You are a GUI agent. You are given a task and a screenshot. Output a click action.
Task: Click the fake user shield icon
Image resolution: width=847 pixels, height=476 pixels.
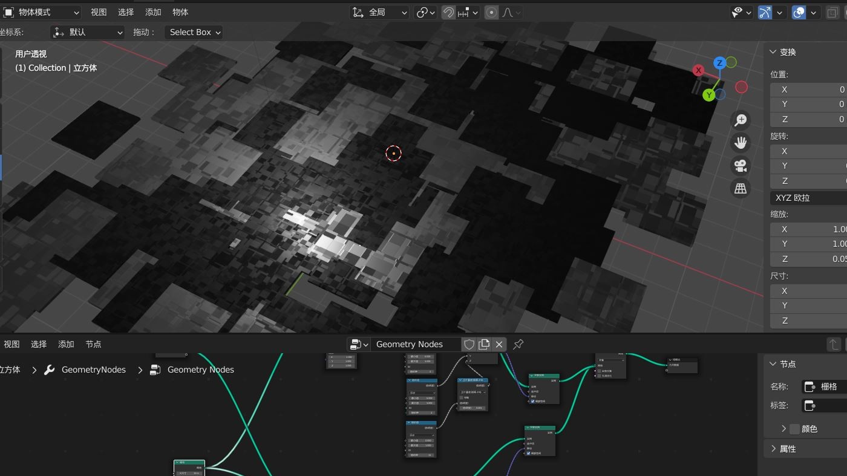469,344
